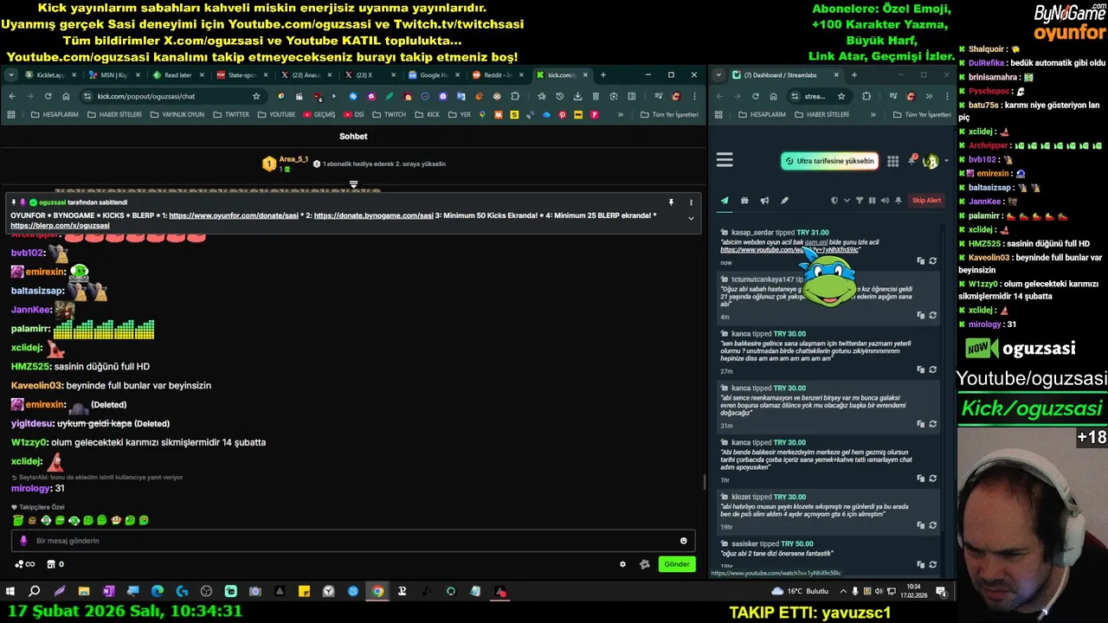Select the paper plane recent events tab
1108x623 pixels.
coord(725,201)
